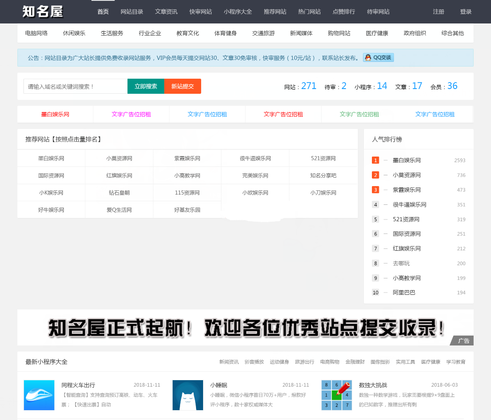Open 阿里巴巴 in the popularity ranking
This screenshot has width=491, height=420.
404,292
